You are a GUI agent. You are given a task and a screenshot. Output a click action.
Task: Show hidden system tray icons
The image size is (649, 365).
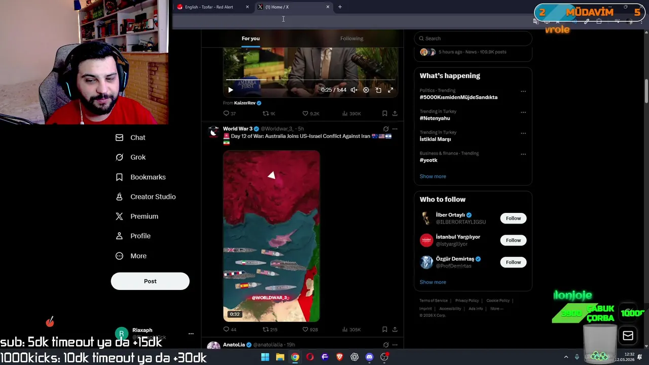tap(566, 357)
